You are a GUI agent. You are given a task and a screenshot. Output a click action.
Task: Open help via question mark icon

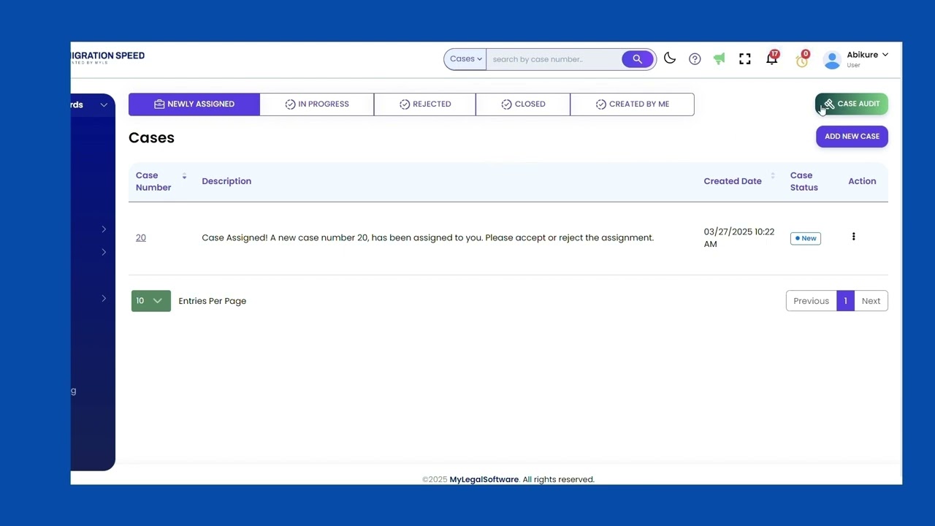click(x=695, y=59)
